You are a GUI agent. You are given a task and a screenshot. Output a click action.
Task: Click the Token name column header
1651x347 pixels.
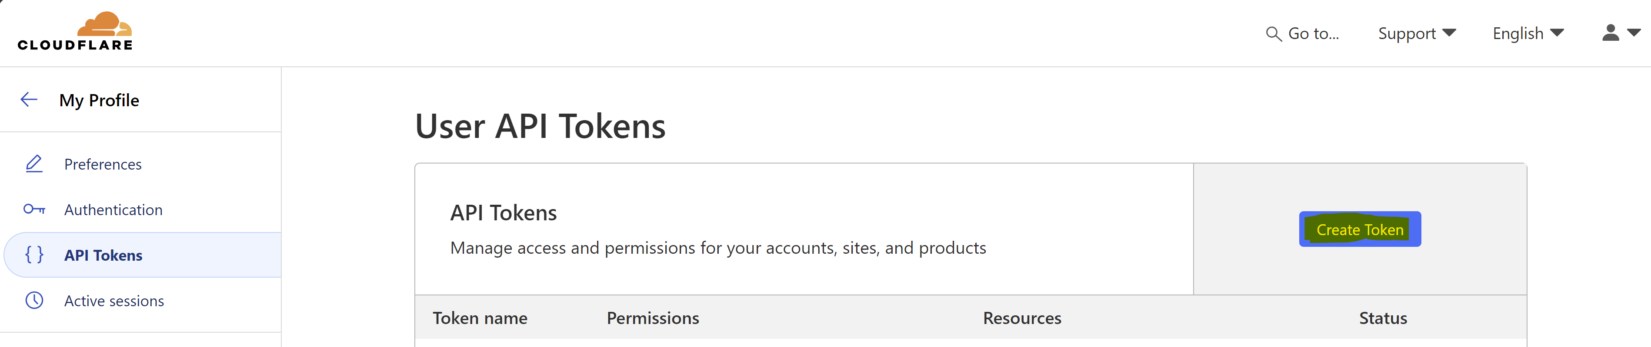point(480,318)
